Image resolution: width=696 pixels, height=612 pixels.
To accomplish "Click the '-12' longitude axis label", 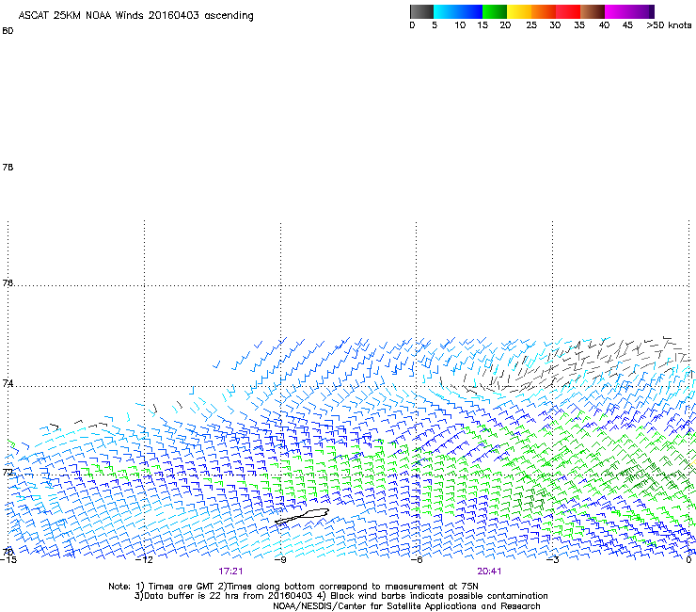I will click(144, 560).
